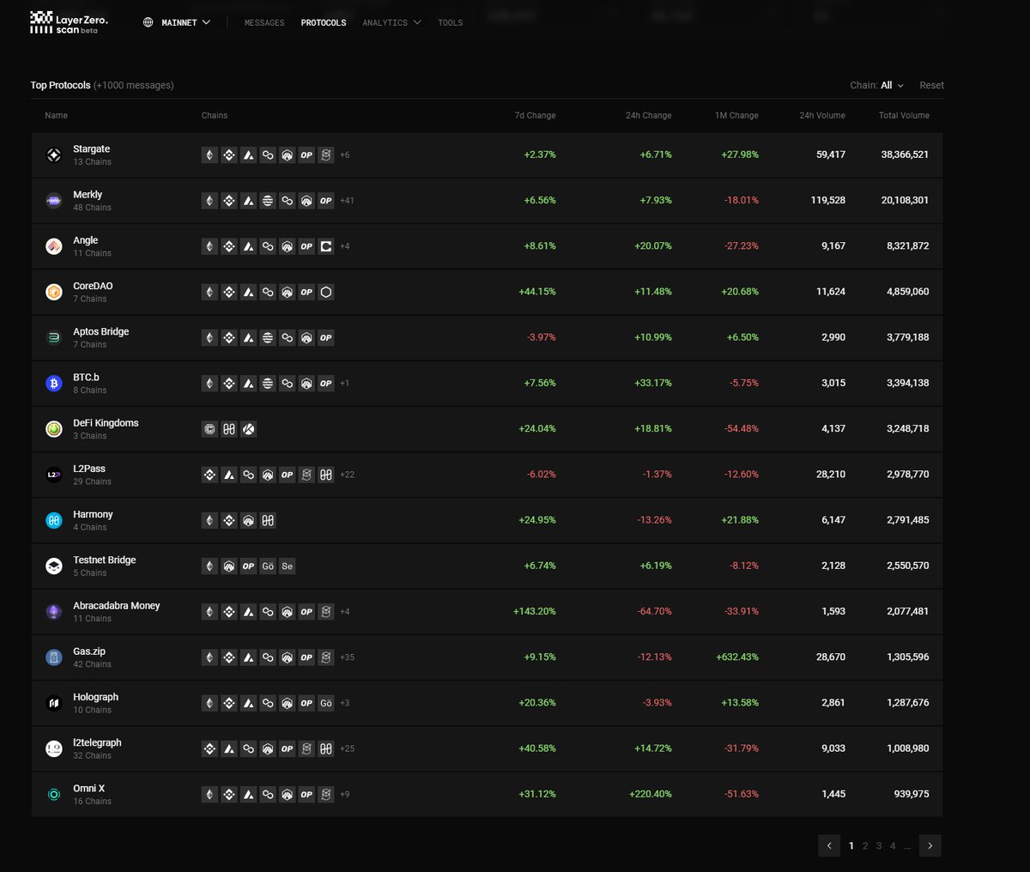Click the Stargate protocol logo
This screenshot has height=872, width=1030.
[x=54, y=155]
